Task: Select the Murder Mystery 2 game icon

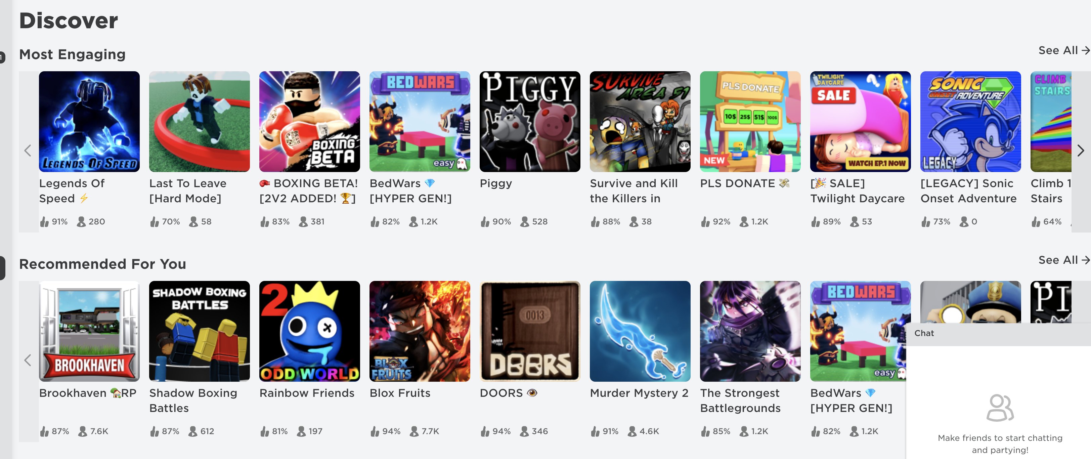Action: [641, 331]
